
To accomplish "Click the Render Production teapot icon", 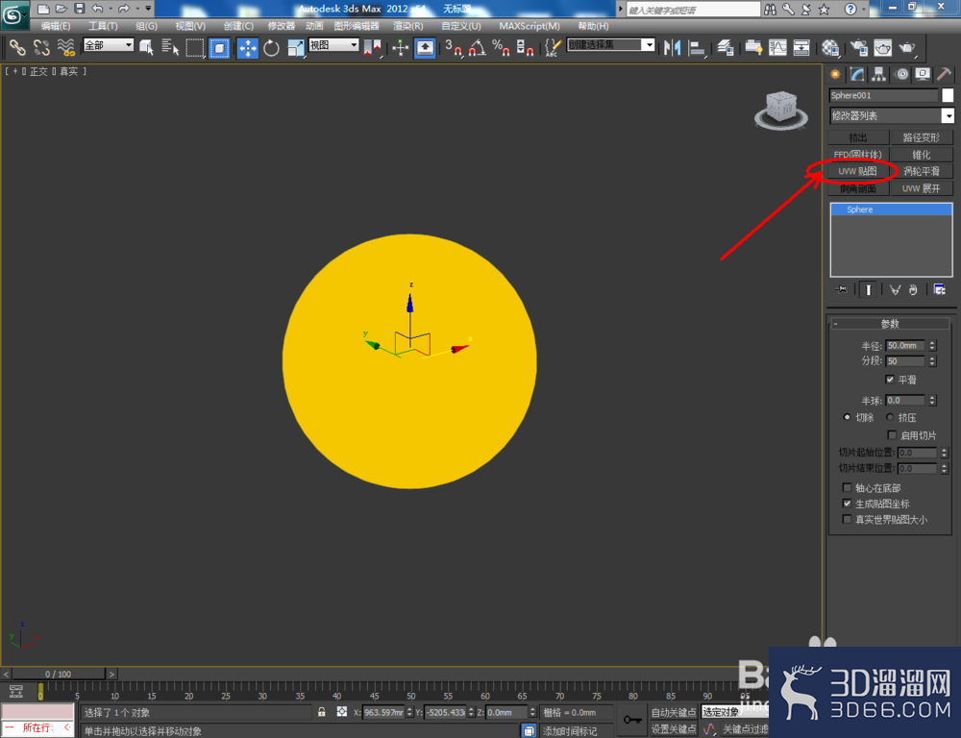I will (907, 47).
